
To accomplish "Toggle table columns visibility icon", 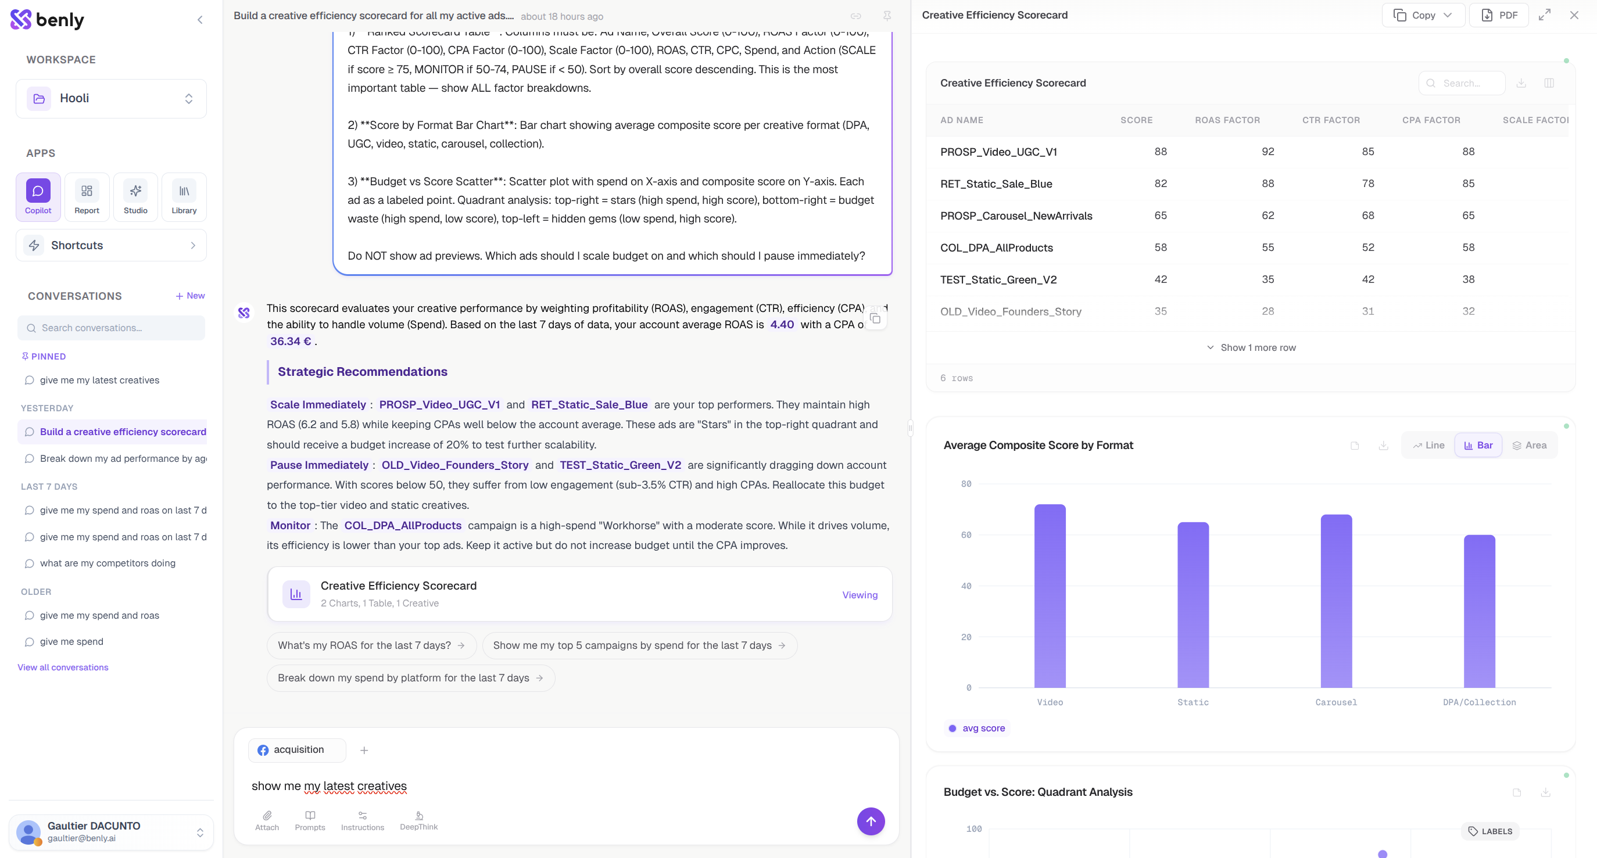I will (x=1549, y=83).
